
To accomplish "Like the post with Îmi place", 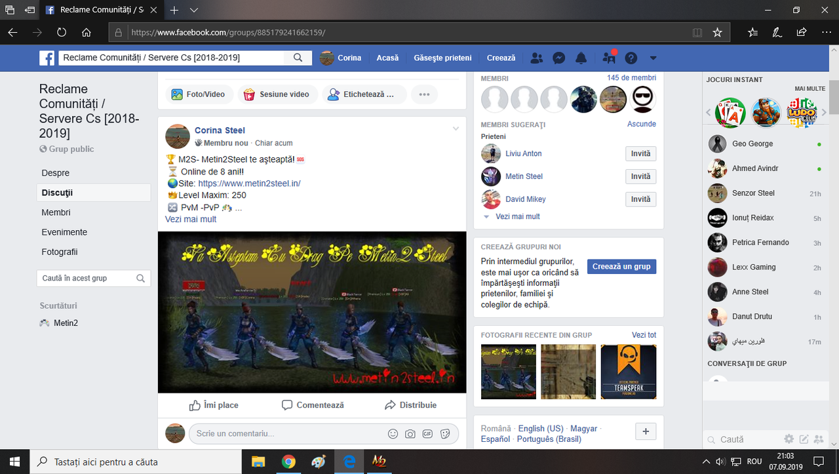I will coord(214,405).
